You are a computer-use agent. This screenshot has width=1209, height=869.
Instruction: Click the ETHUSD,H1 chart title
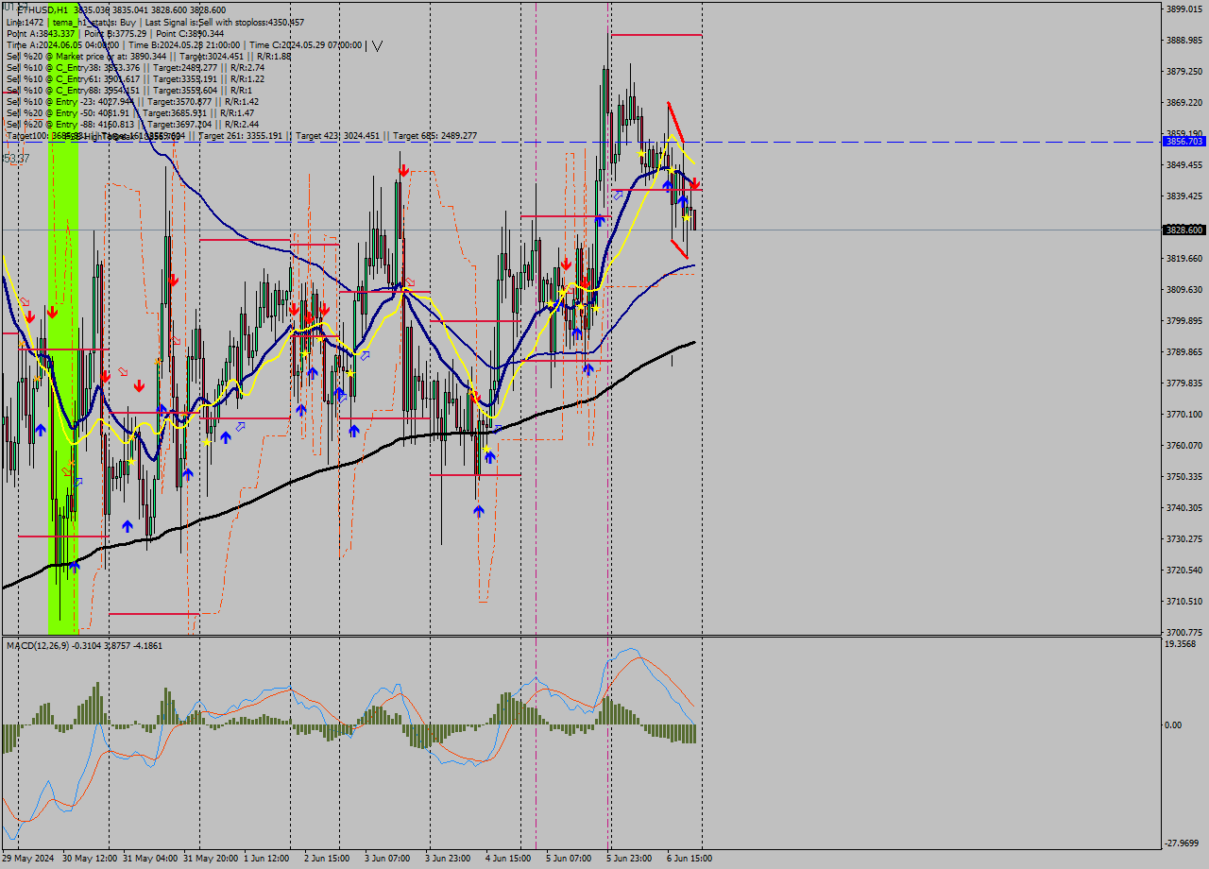43,9
